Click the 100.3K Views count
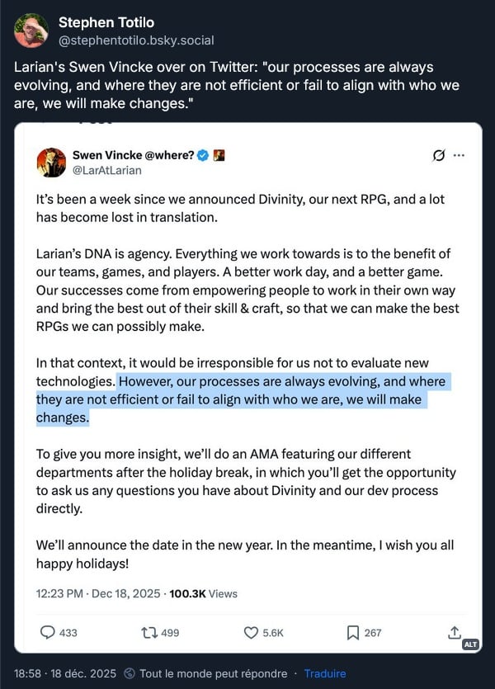Image resolution: width=495 pixels, height=689 pixels. point(203,593)
